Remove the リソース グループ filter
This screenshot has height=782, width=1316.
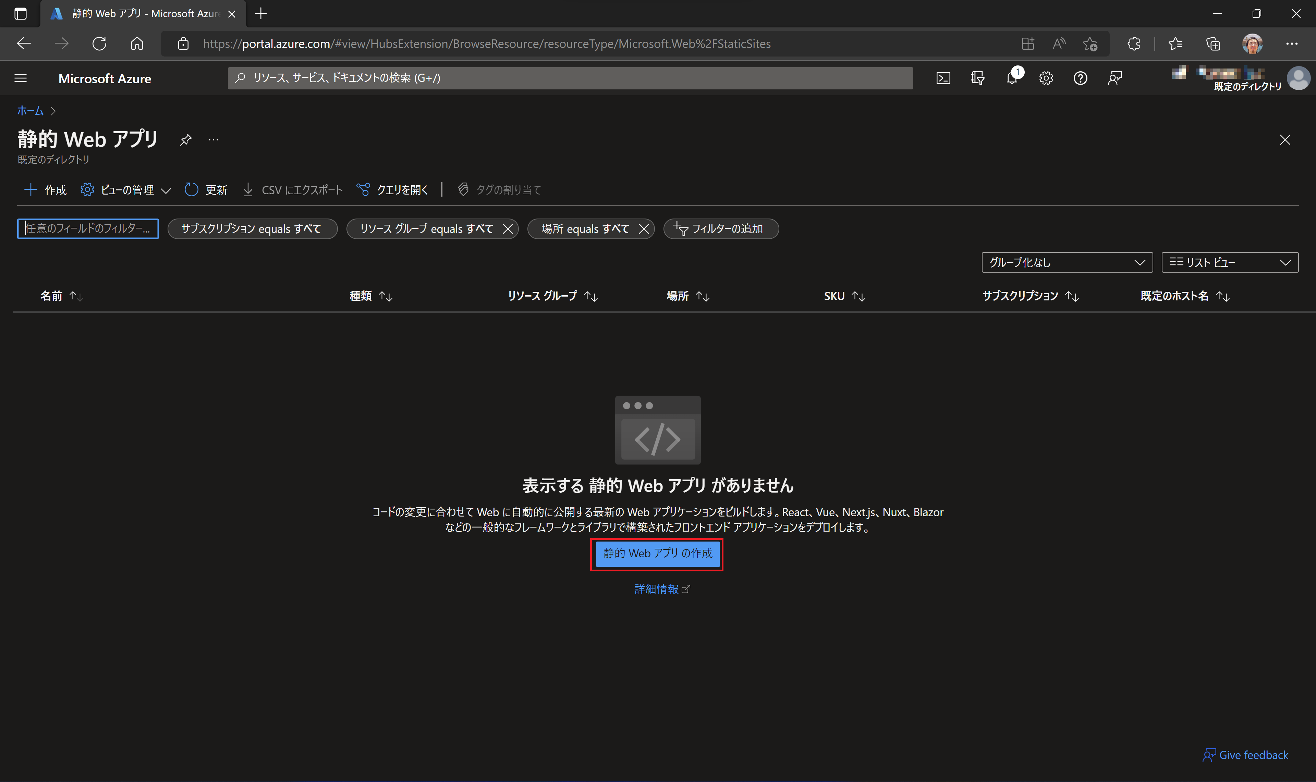508,229
